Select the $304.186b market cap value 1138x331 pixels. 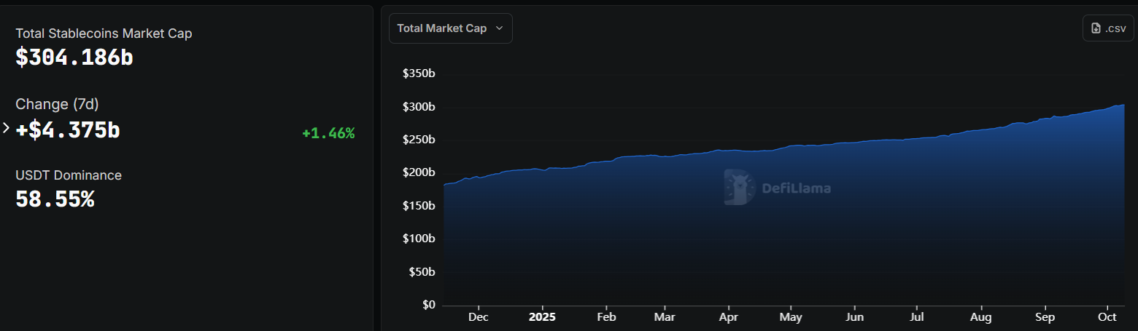[74, 57]
